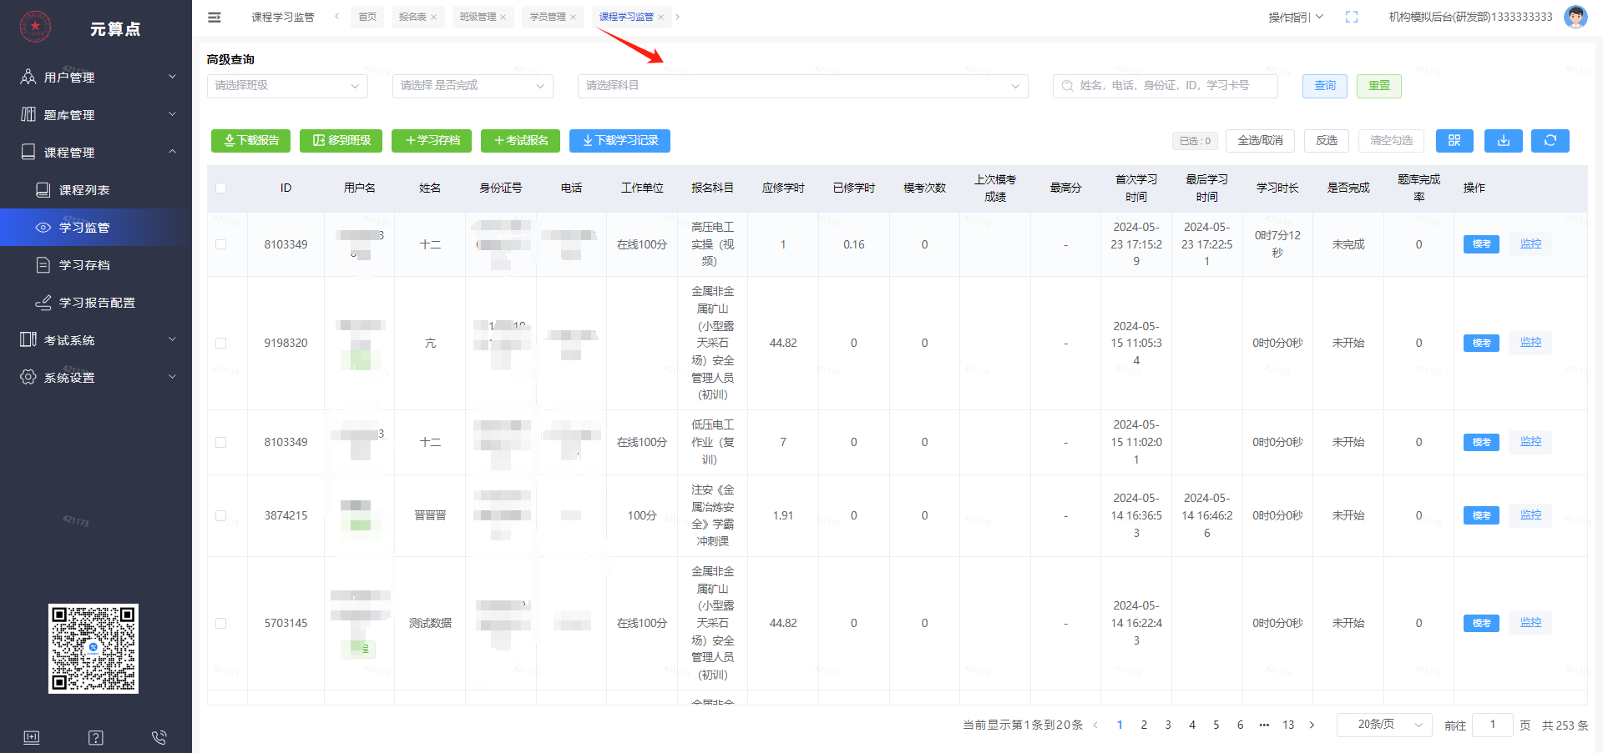The width and height of the screenshot is (1603, 753).
Task: Switch to the 首页 tab
Action: (367, 17)
